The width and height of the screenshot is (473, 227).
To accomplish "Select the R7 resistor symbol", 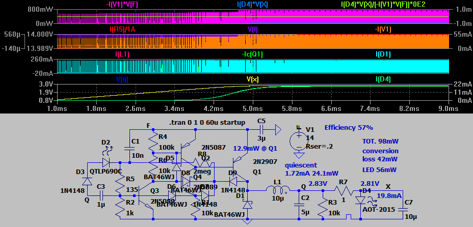I will point(343,191).
